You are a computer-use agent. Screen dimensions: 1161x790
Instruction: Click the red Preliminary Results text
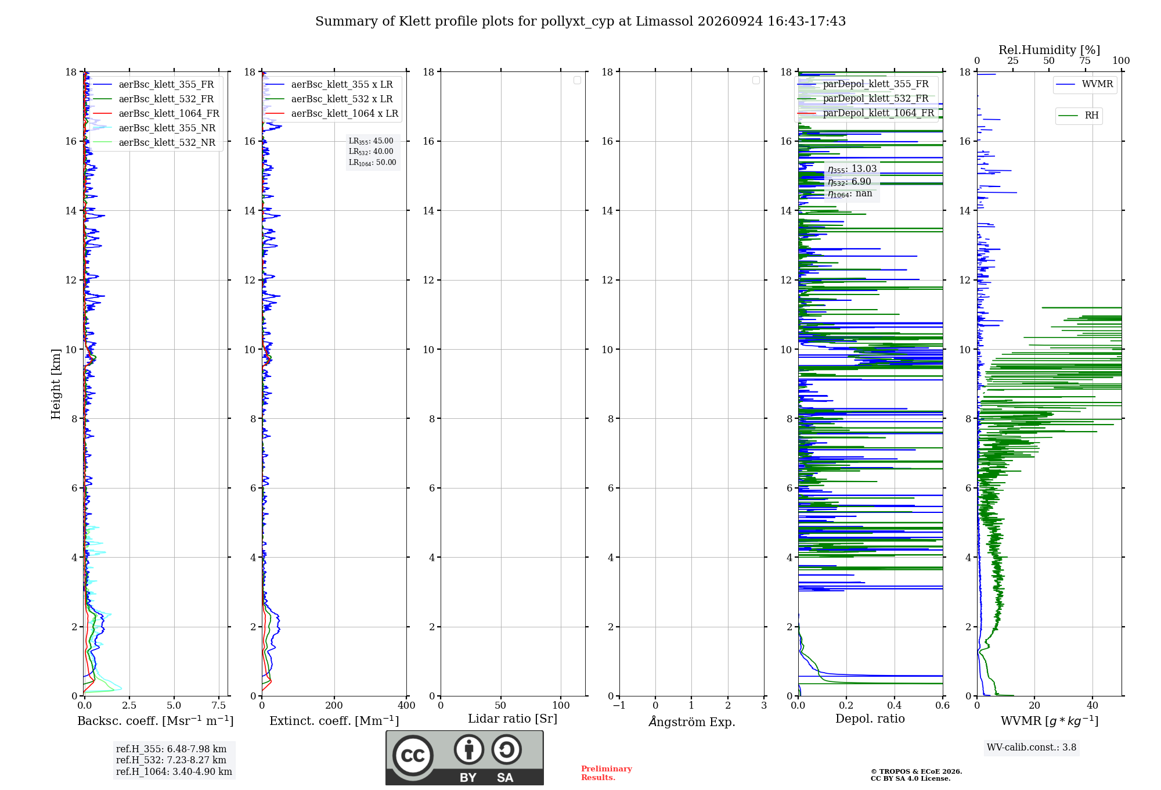tap(607, 773)
